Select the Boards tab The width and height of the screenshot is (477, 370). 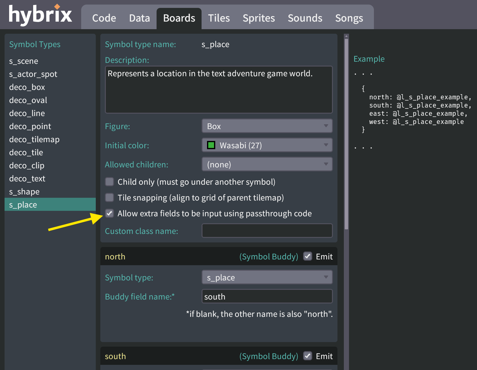179,18
